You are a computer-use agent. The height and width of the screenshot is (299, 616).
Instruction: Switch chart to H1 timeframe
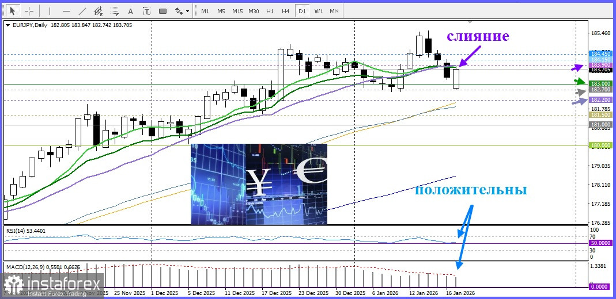[x=270, y=11]
